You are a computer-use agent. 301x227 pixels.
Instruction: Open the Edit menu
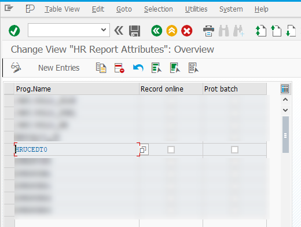tap(98, 9)
